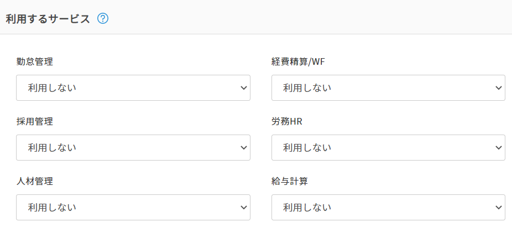The width and height of the screenshot is (512, 232).
Task: Open the 採用管理 dropdown
Action: 133,147
